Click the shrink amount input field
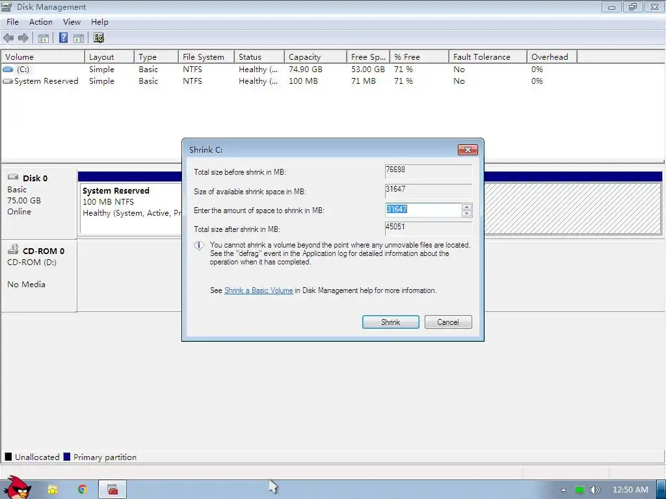Screen dimensions: 666x499 [423, 210]
